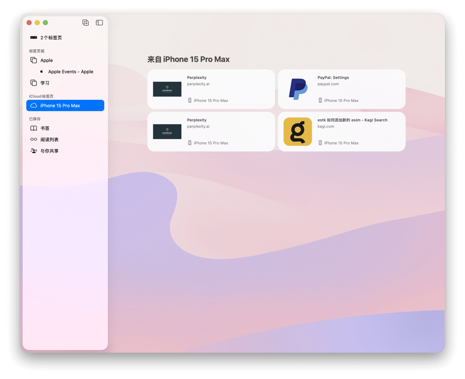The height and width of the screenshot is (379, 465).
Task: Click the Apple logo favicon in sidebar
Action: [x=42, y=71]
